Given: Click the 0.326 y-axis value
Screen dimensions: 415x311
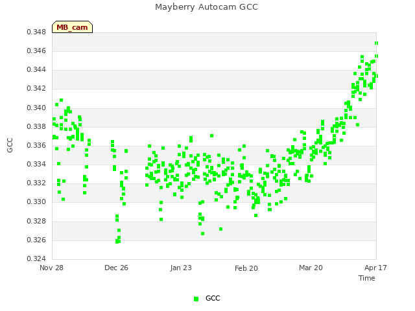Looking at the screenshot, I should click(36, 240).
